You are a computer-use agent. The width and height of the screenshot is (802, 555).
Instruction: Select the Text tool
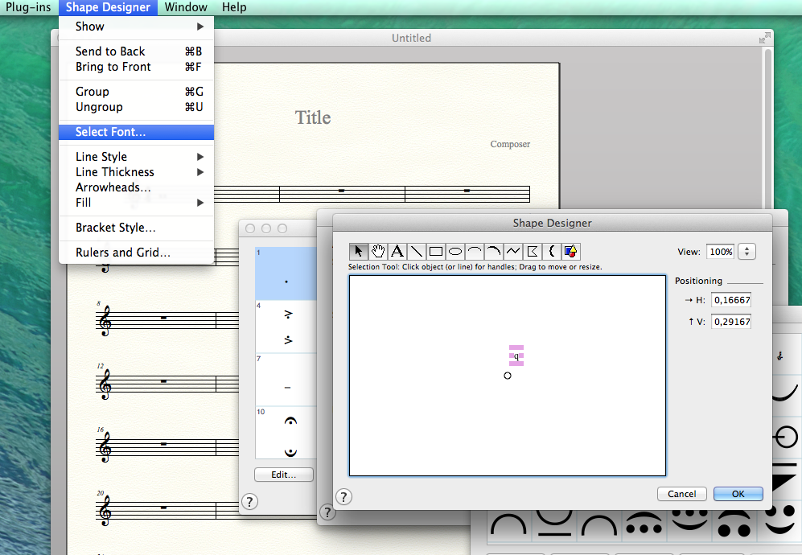tap(397, 251)
